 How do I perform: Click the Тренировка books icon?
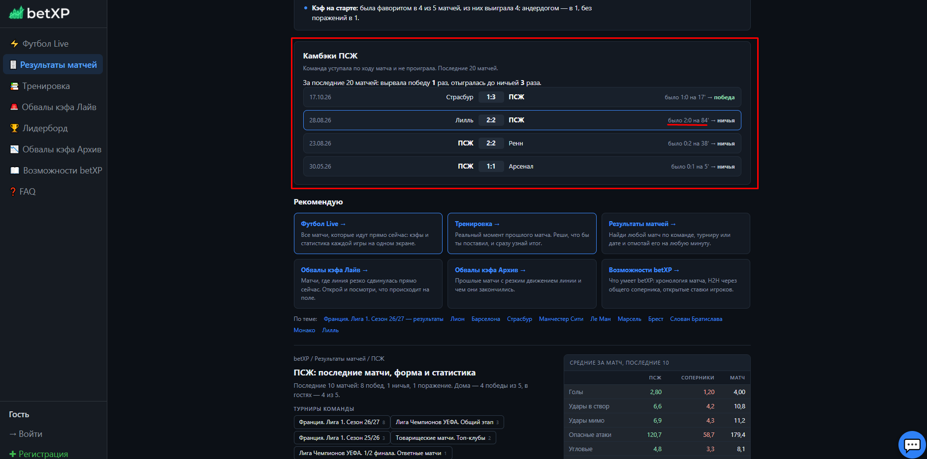click(x=14, y=86)
